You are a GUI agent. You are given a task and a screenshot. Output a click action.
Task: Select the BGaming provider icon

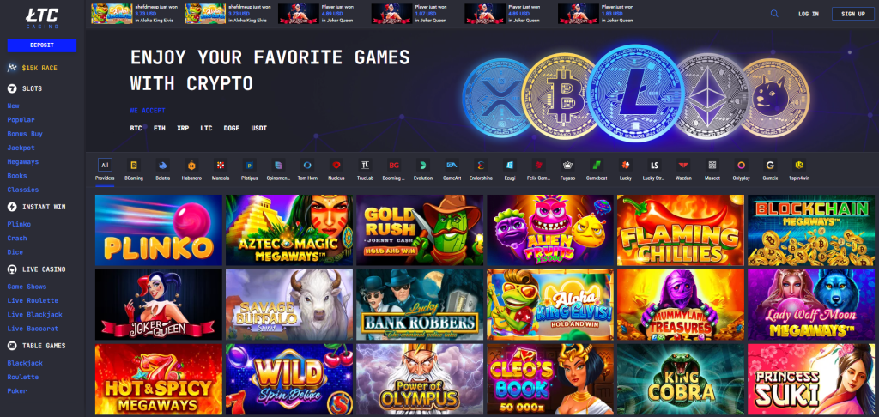pyautogui.click(x=133, y=166)
